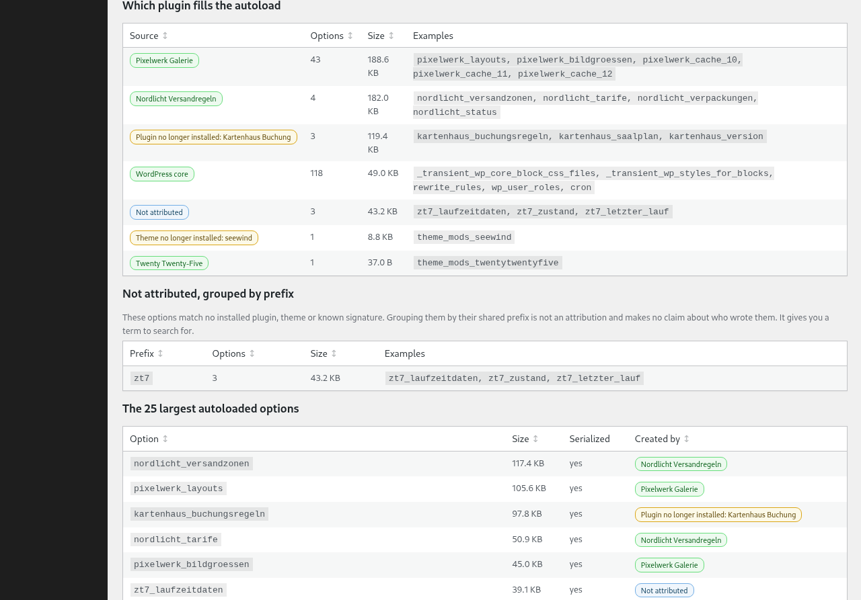Click the theme_mods_seewind example code
This screenshot has height=600, width=861.
click(x=464, y=237)
